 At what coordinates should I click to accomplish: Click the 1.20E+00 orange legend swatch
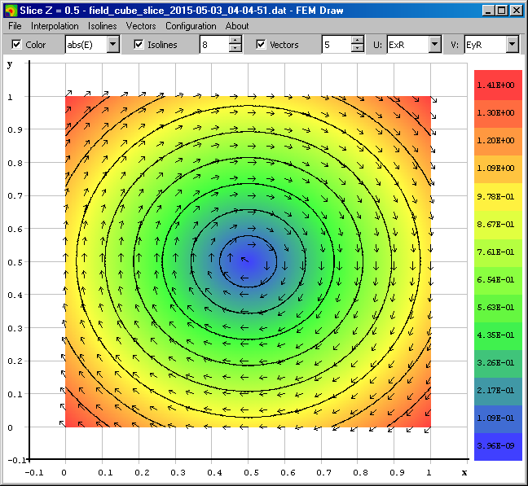coord(498,142)
